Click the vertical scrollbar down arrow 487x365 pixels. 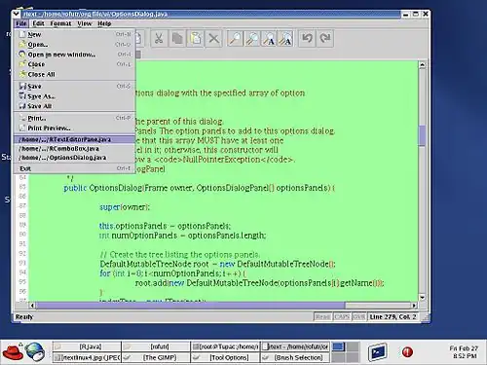click(422, 297)
